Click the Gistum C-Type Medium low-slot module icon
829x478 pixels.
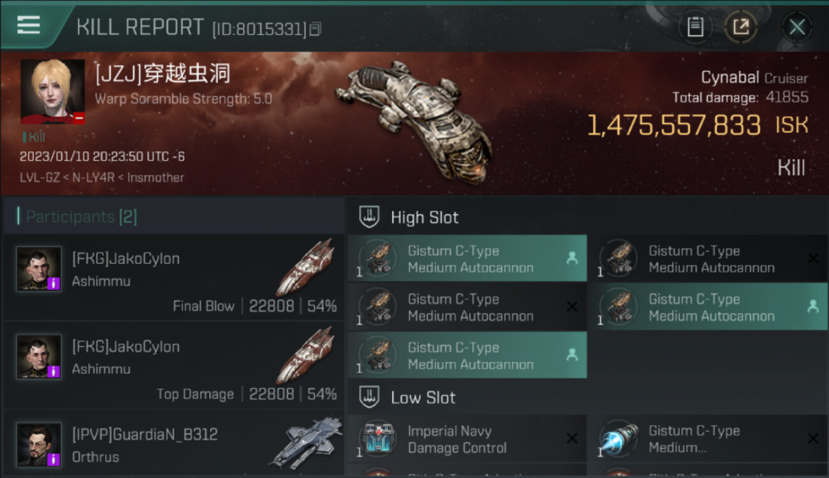(x=619, y=439)
